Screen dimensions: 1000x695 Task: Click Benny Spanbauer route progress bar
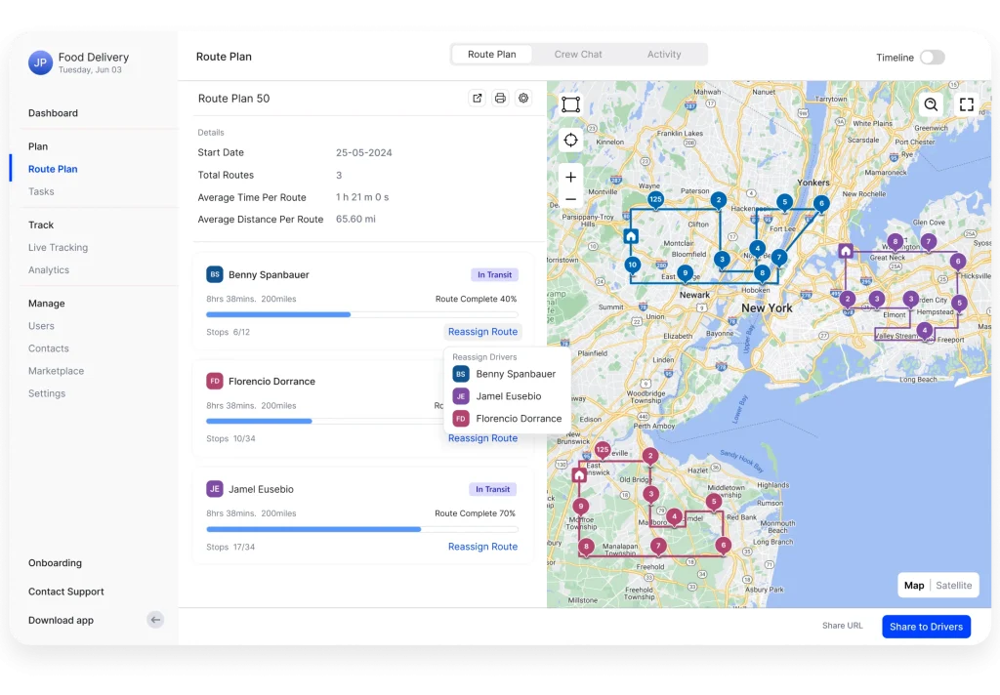[x=362, y=314]
